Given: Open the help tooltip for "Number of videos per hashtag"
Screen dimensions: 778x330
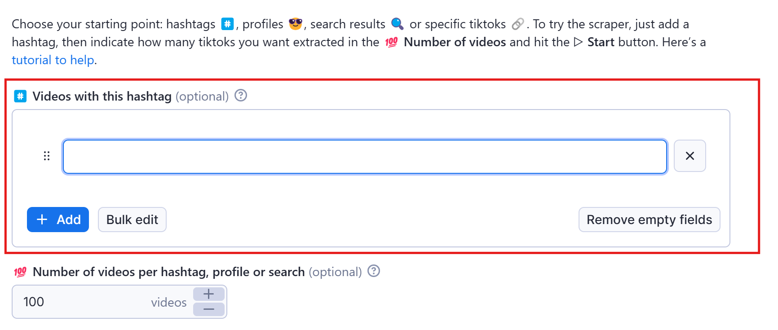Looking at the screenshot, I should pos(374,271).
